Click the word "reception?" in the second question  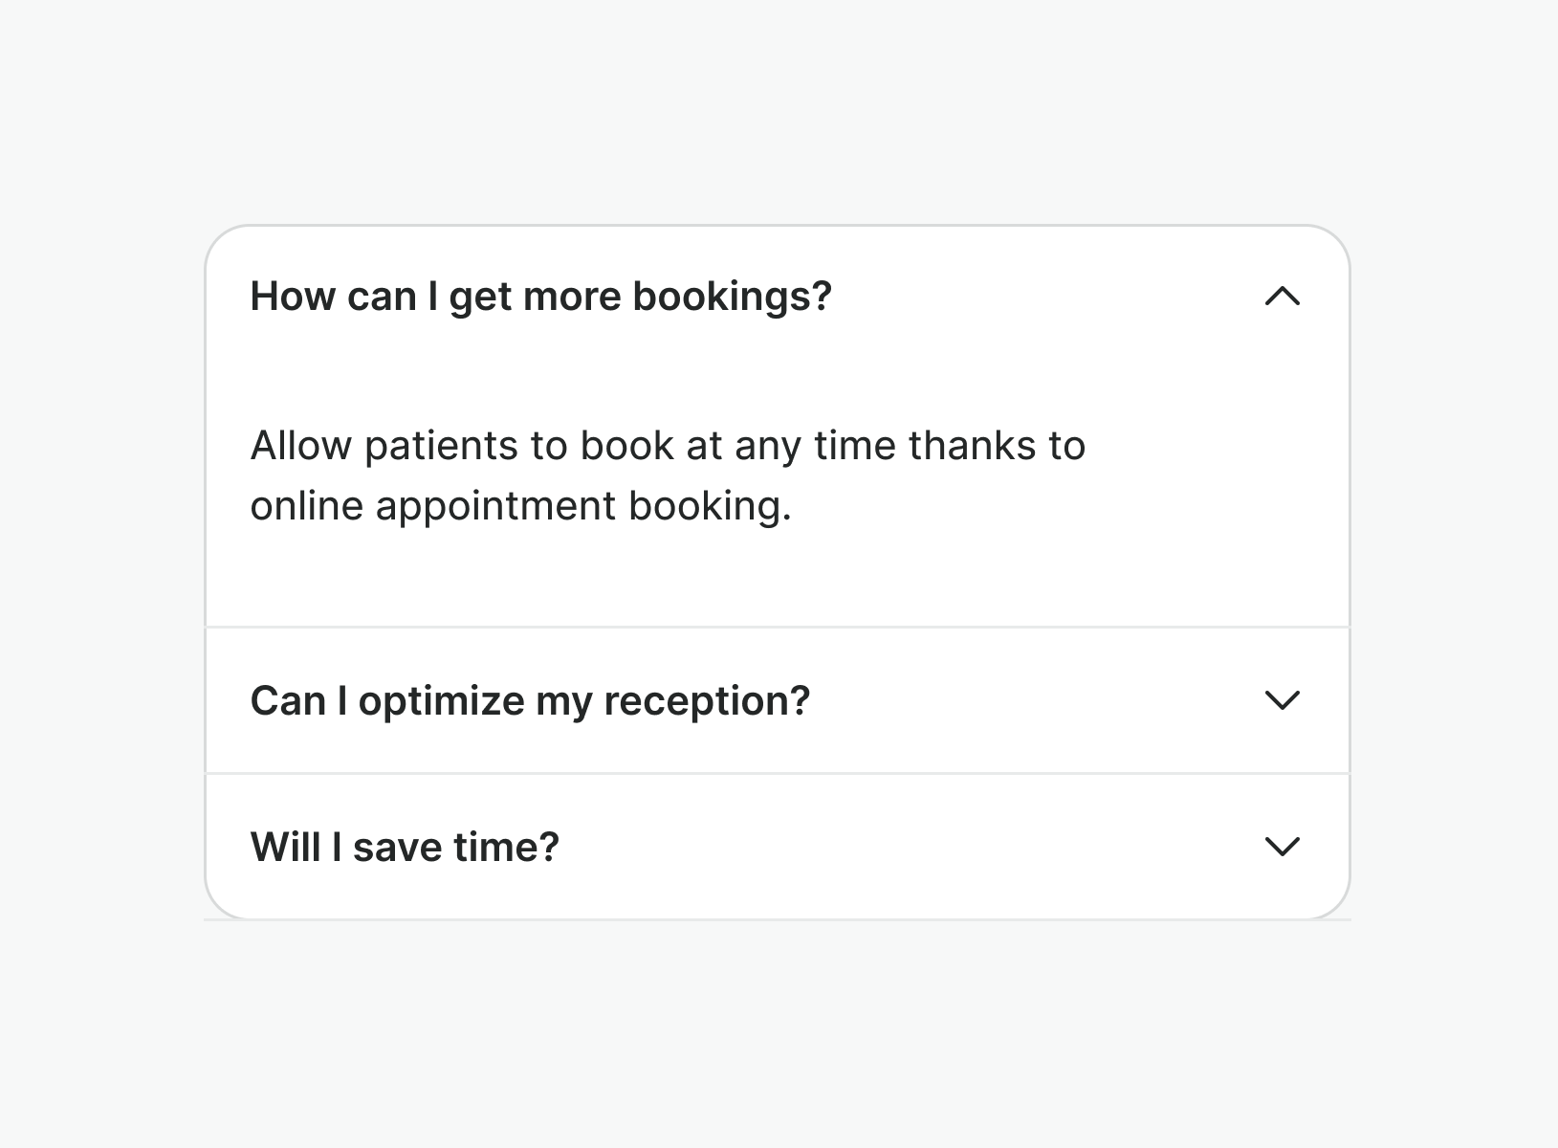point(707,701)
